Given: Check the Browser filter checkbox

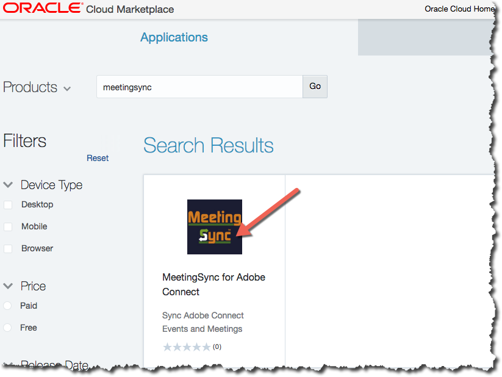Looking at the screenshot, I should click(x=8, y=249).
